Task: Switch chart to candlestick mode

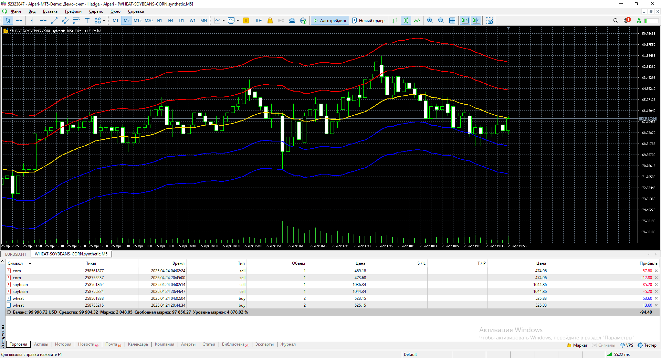Action: (x=406, y=21)
